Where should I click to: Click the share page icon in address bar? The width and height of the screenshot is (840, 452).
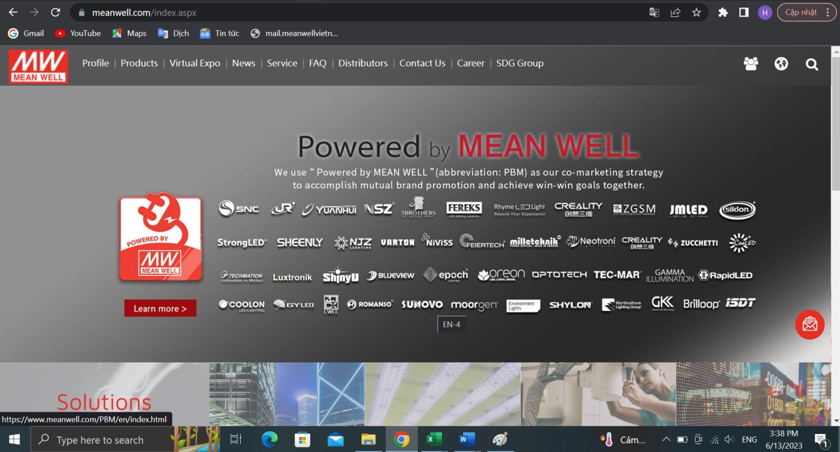675,12
